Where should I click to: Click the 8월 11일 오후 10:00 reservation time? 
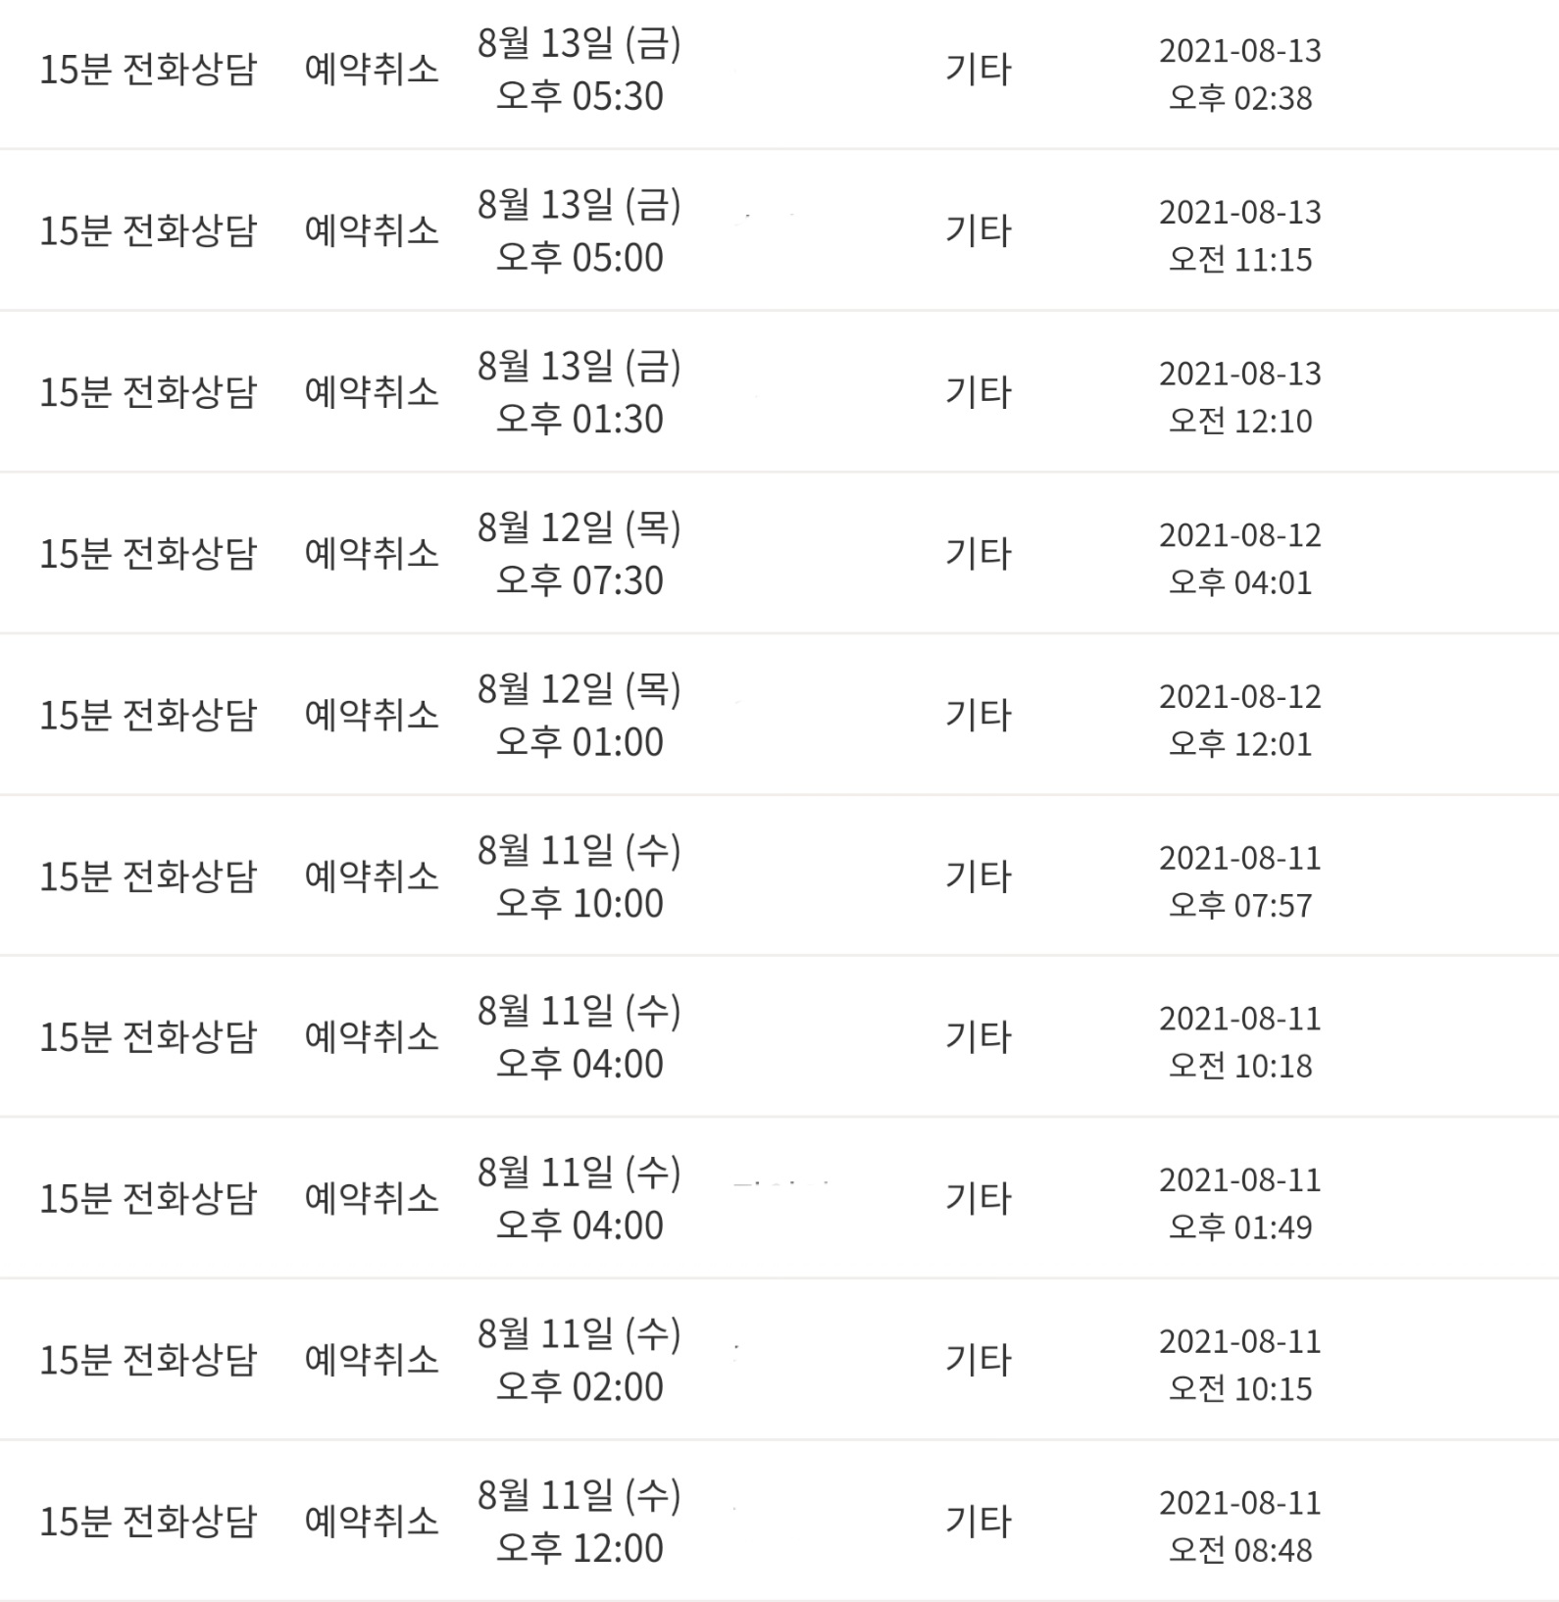[578, 876]
